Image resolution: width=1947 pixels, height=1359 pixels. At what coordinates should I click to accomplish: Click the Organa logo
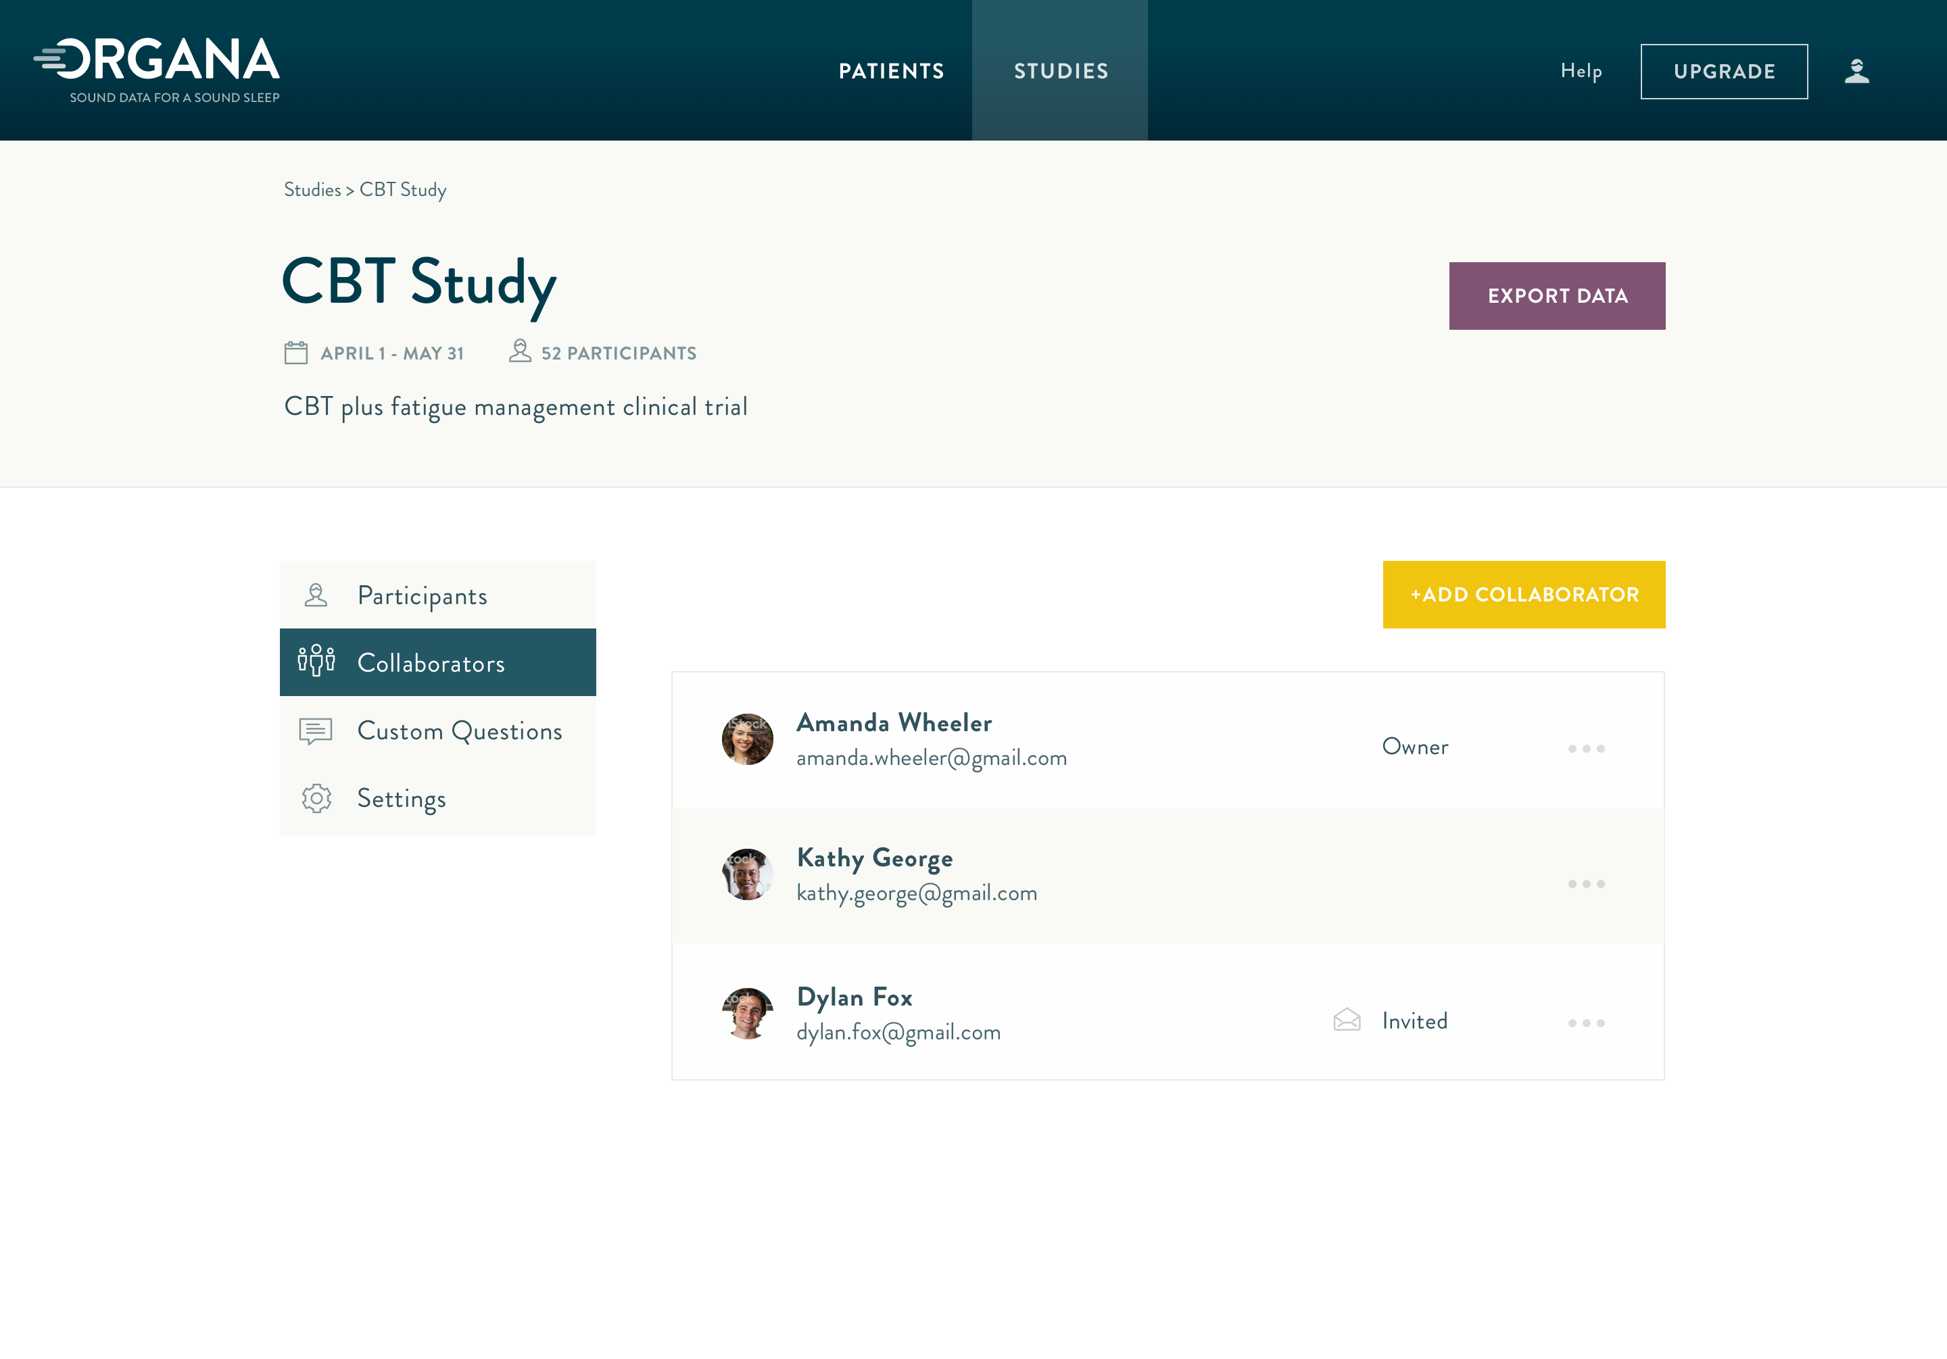(x=157, y=59)
